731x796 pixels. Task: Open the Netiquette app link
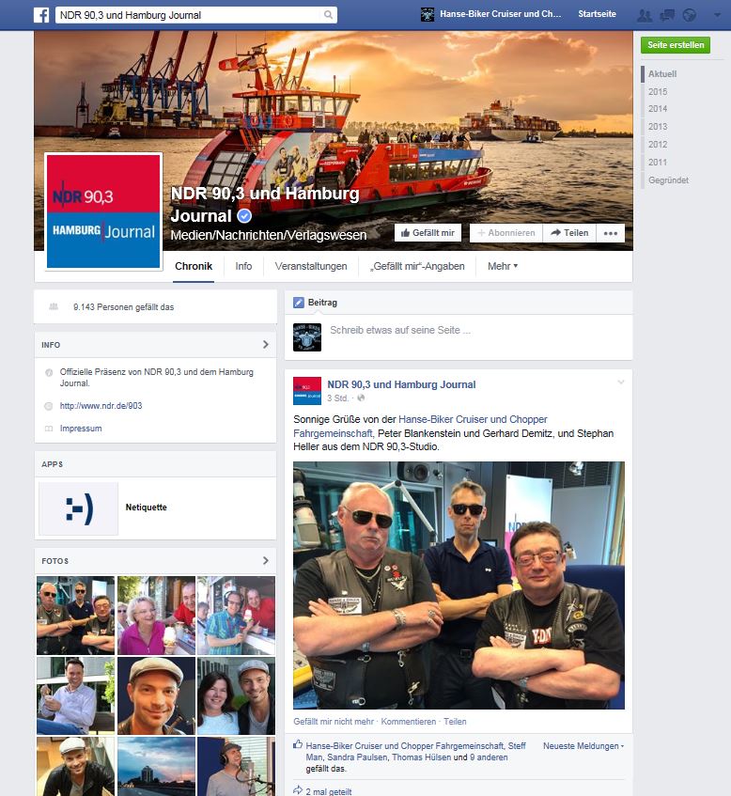(147, 507)
